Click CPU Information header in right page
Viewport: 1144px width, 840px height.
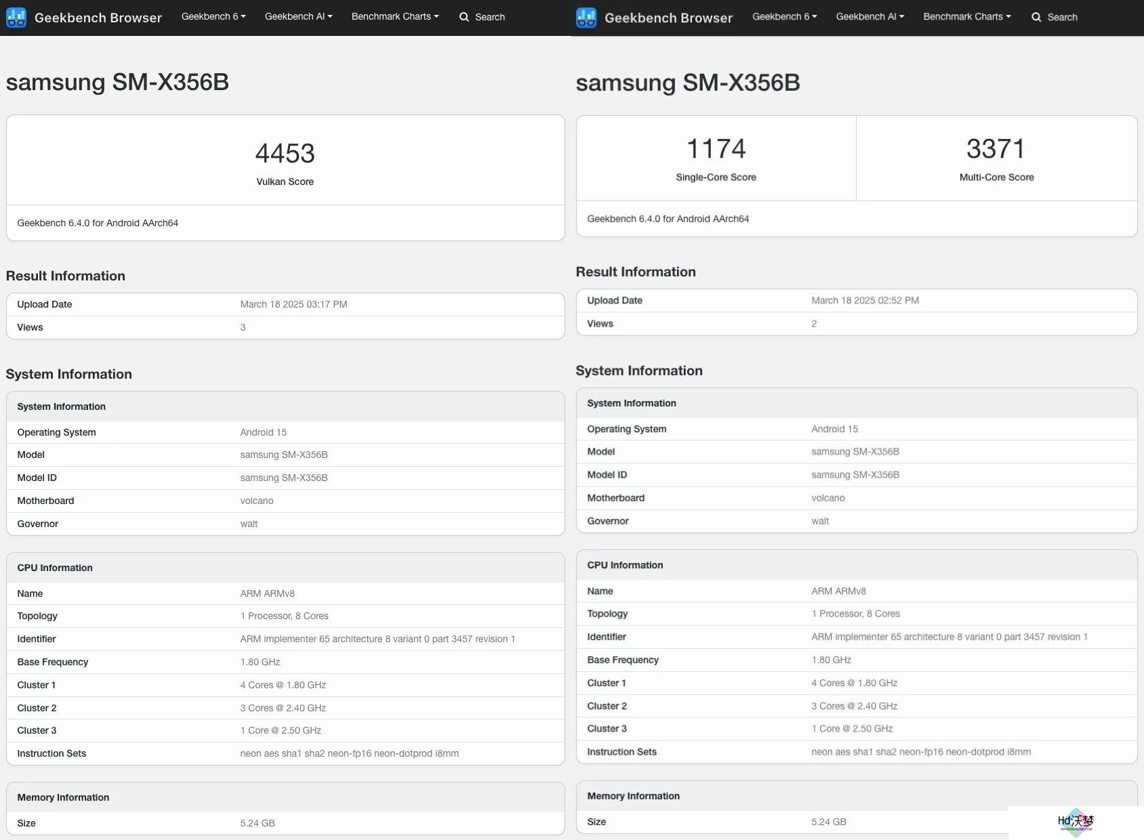(x=625, y=565)
